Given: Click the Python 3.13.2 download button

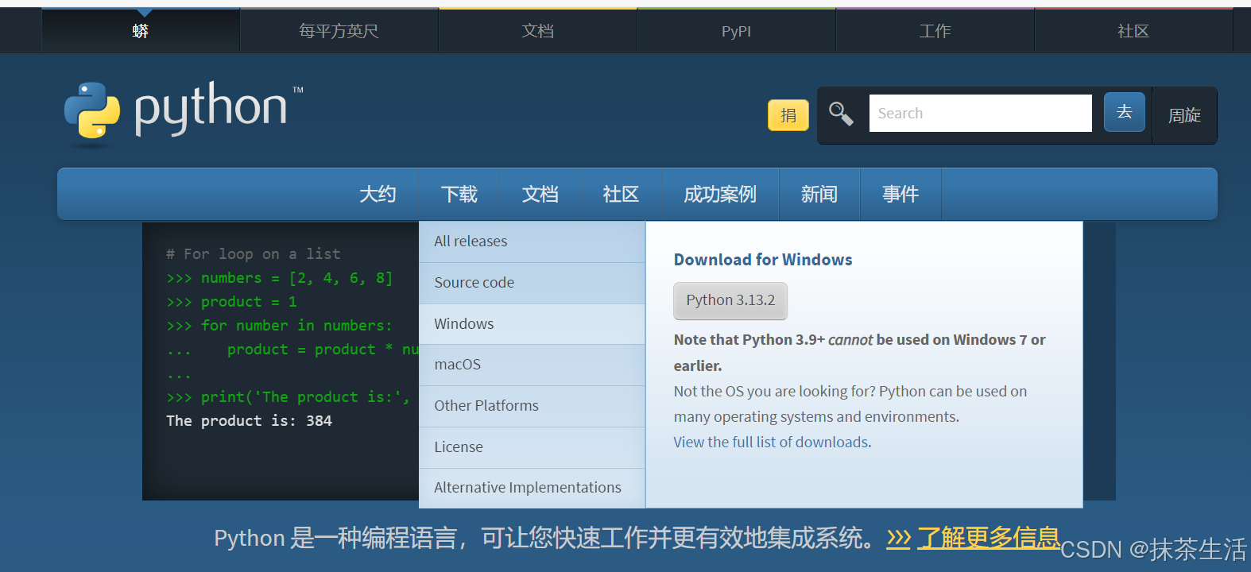Looking at the screenshot, I should [730, 300].
